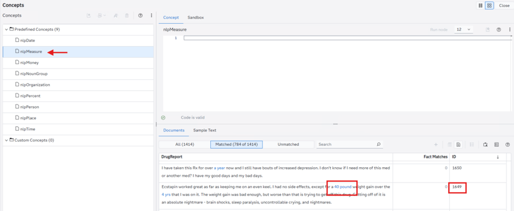514x211 pixels.
Task: Toggle the descending sort arrow in the ID column
Action: click(x=498, y=157)
